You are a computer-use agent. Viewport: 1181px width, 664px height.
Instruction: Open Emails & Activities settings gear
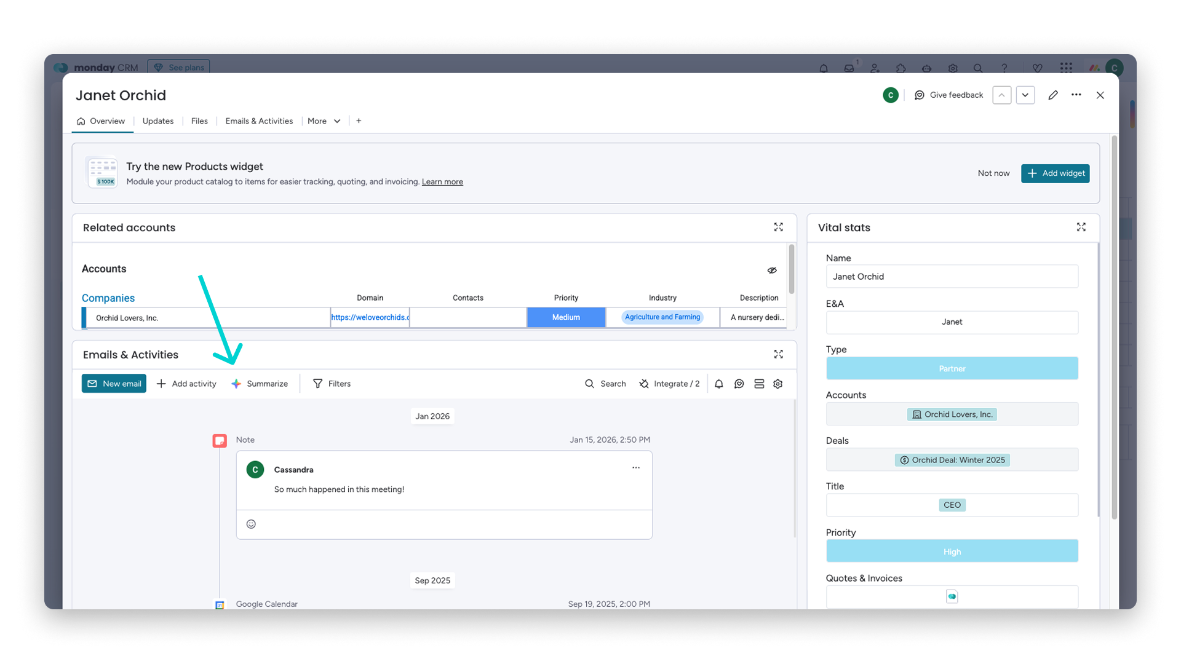tap(778, 384)
